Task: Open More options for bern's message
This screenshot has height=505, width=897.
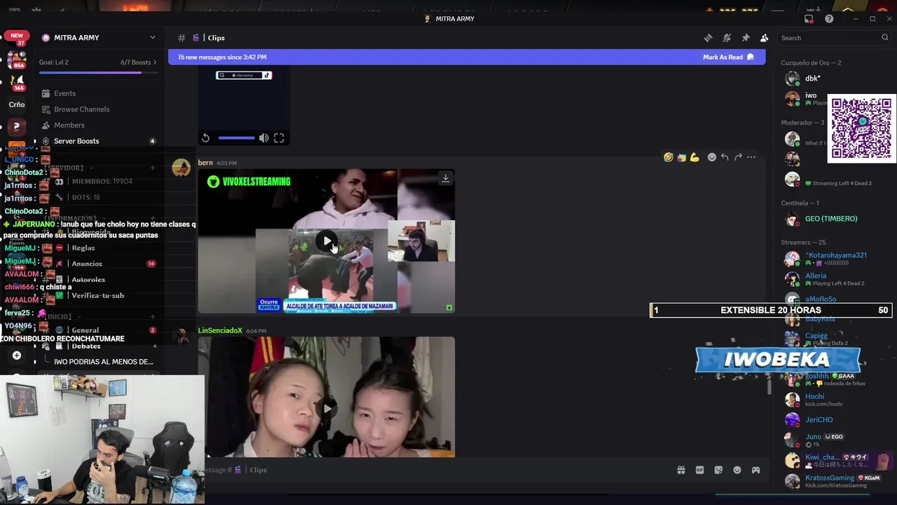Action: click(751, 157)
